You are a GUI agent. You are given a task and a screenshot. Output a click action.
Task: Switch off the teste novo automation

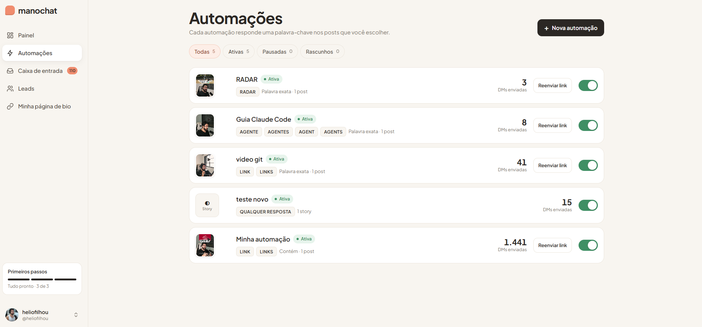(x=588, y=205)
